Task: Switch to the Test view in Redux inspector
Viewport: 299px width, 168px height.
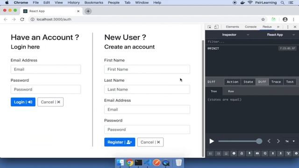Action: click(290, 82)
